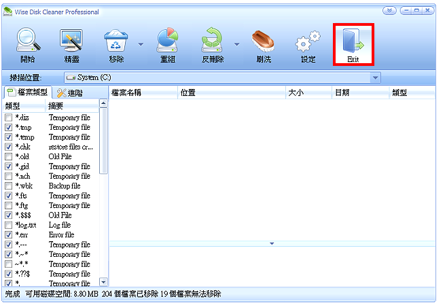Sort by 位置 column header
This screenshot has width=445, height=303.
[x=231, y=92]
